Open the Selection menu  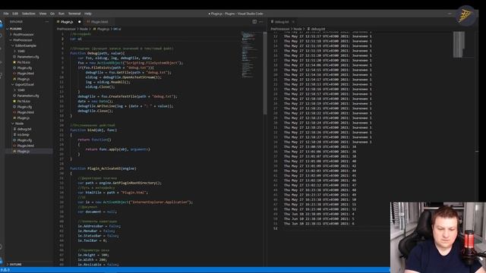point(29,14)
